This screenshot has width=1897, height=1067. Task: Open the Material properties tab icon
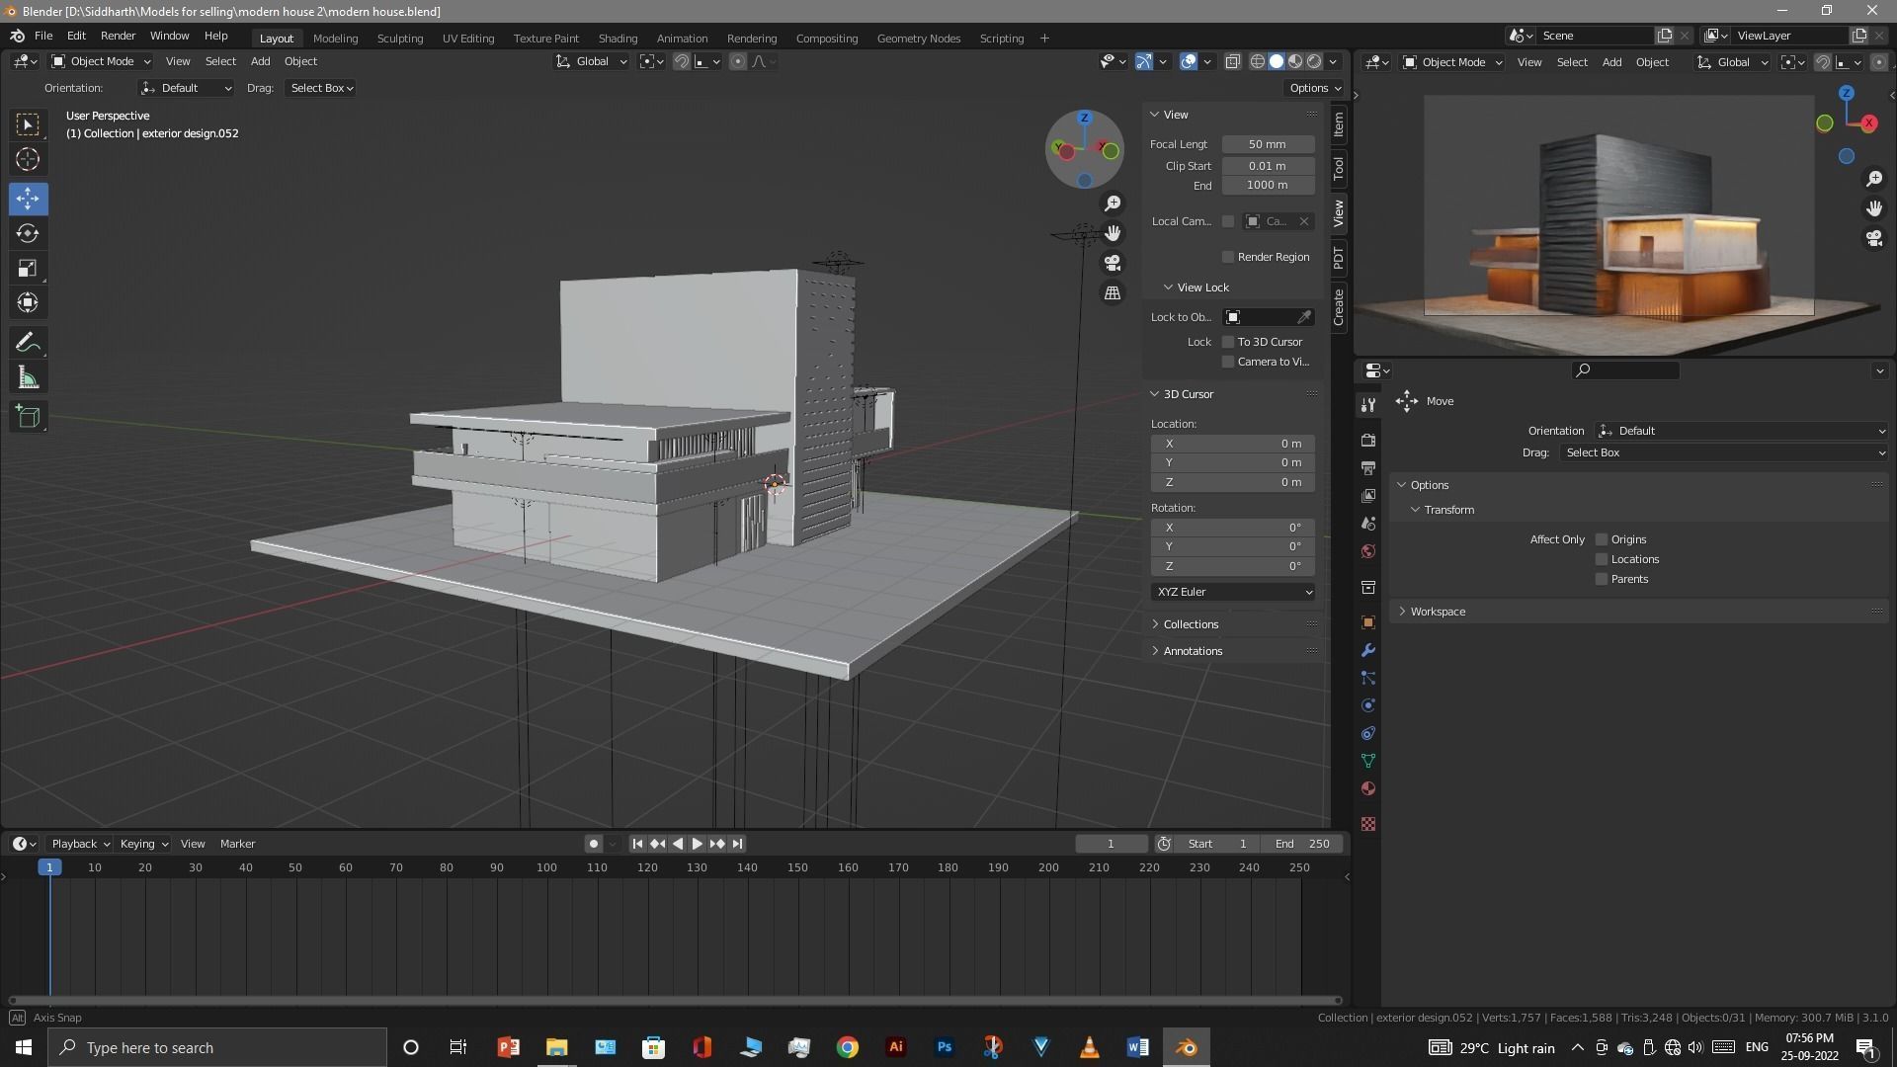(x=1368, y=788)
